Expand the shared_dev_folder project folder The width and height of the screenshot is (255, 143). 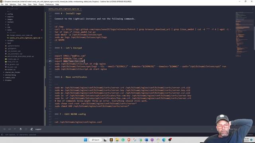(x=13, y=72)
